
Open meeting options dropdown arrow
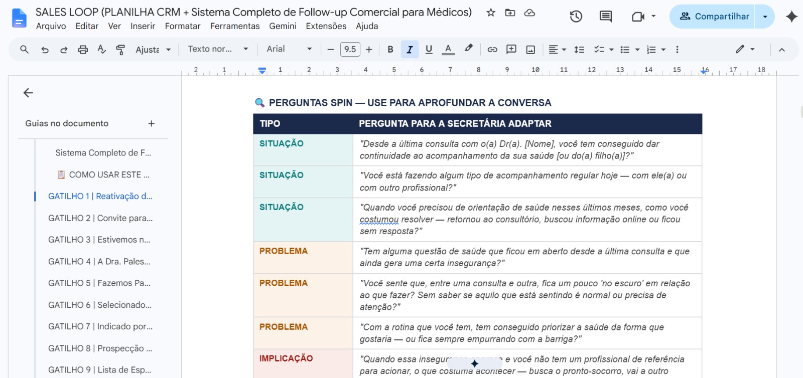(x=653, y=16)
